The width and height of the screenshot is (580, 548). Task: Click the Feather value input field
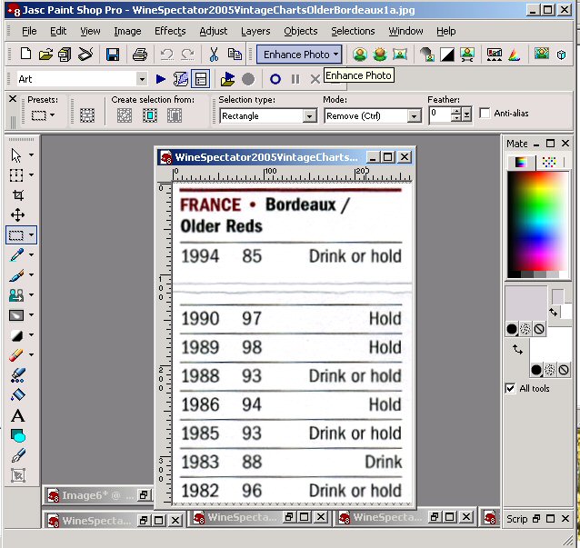click(x=441, y=115)
